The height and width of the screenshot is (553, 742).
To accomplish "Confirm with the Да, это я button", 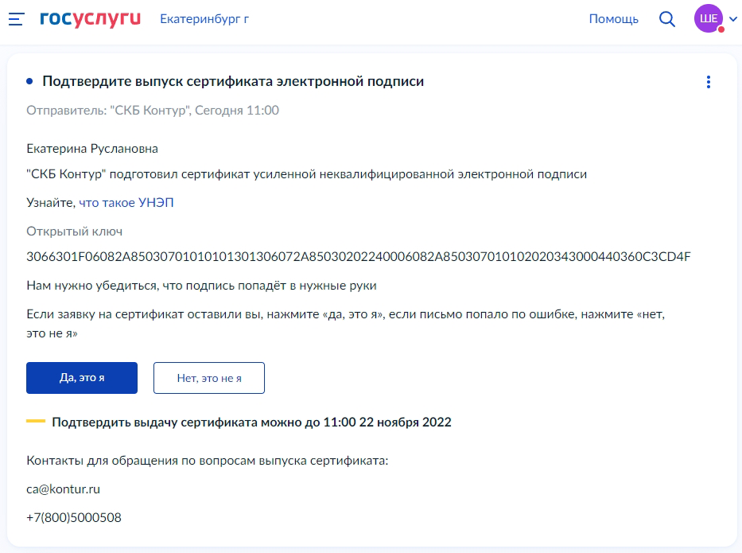I will click(x=82, y=378).
